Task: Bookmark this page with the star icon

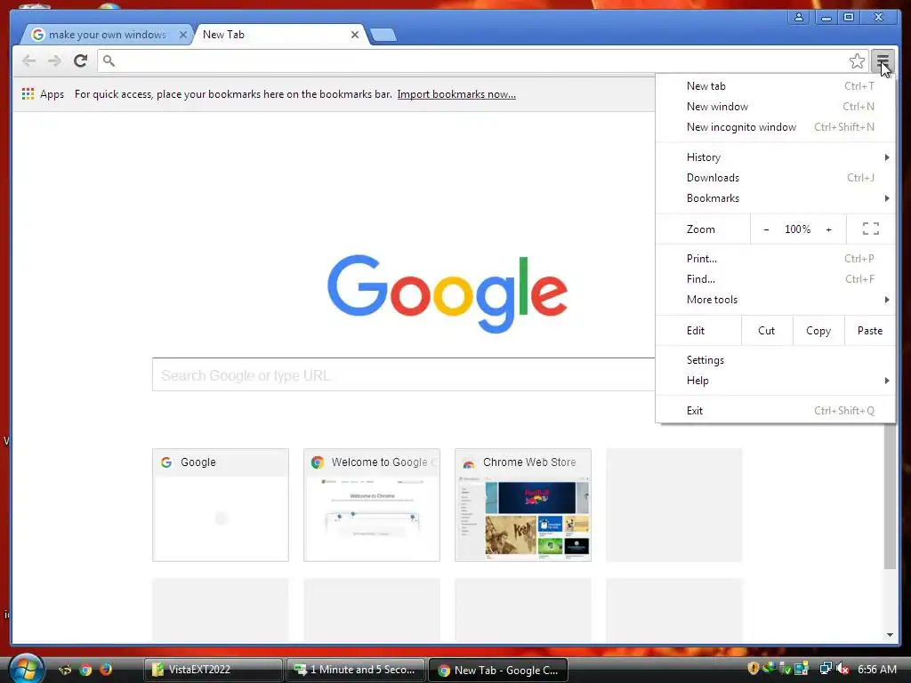Action: (x=857, y=61)
